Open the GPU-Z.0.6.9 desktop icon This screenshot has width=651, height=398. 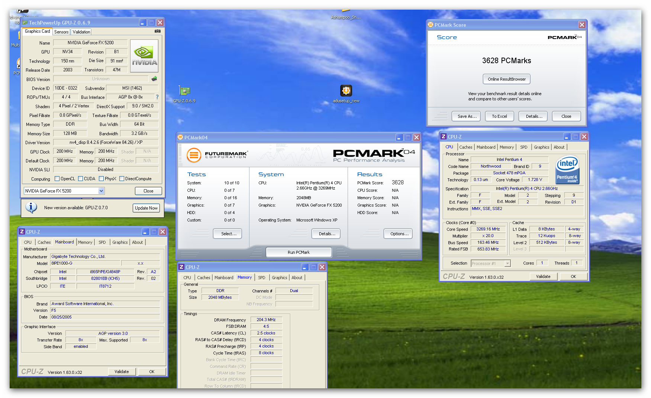click(184, 94)
